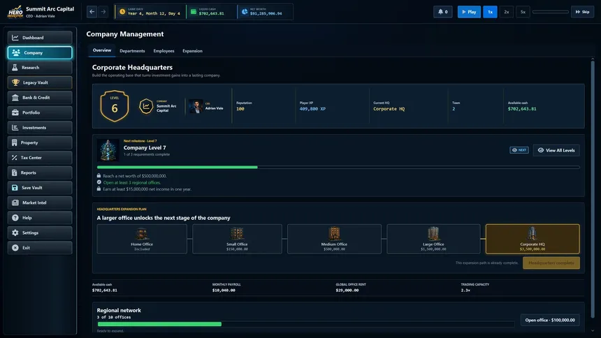Image resolution: width=601 pixels, height=338 pixels.
Task: Click the liquid cash icon
Action: [194, 12]
